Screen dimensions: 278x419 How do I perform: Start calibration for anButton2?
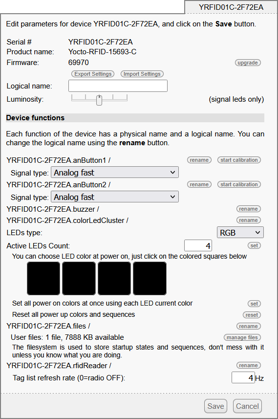pos(239,184)
